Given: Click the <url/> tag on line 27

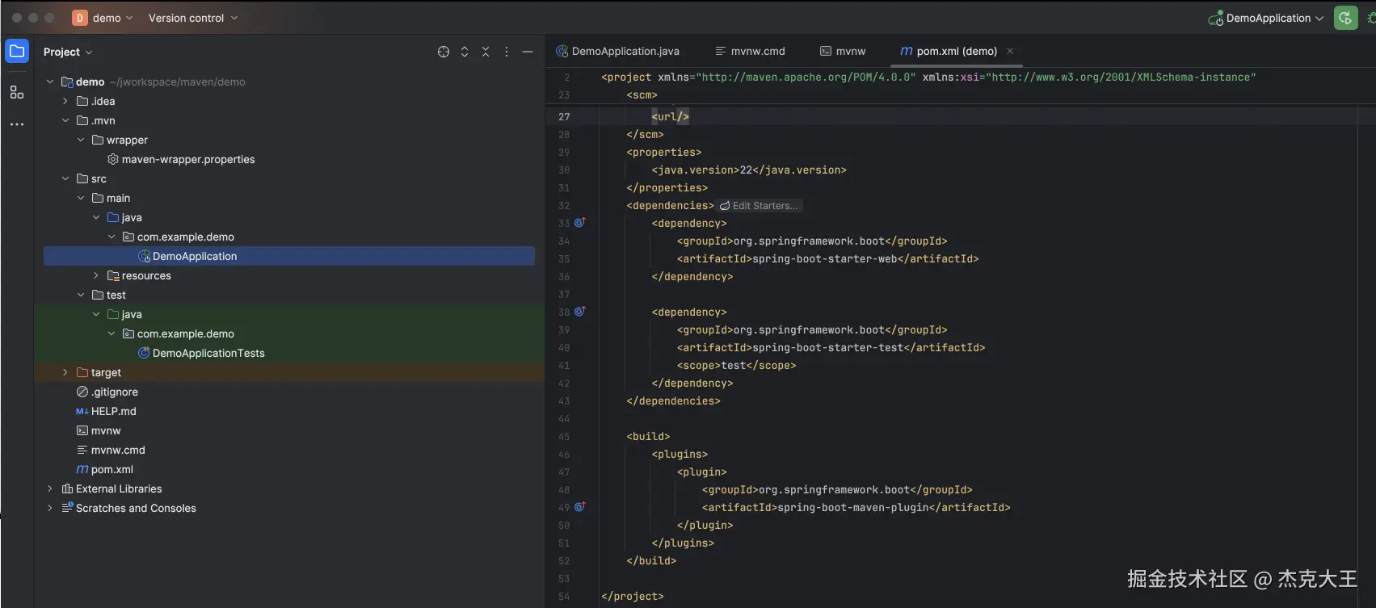Looking at the screenshot, I should coord(671,116).
